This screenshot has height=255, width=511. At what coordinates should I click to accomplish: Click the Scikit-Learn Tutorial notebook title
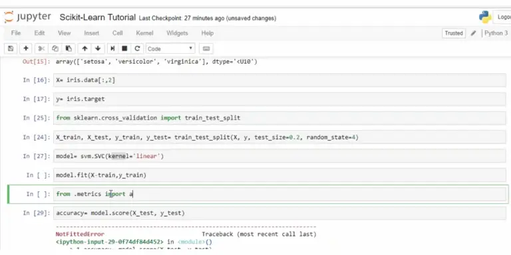(x=97, y=17)
